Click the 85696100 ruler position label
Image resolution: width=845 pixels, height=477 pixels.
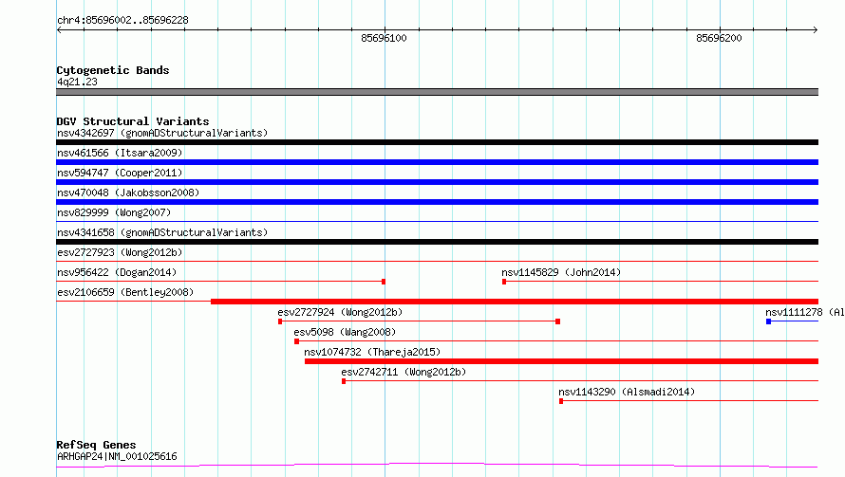click(384, 38)
